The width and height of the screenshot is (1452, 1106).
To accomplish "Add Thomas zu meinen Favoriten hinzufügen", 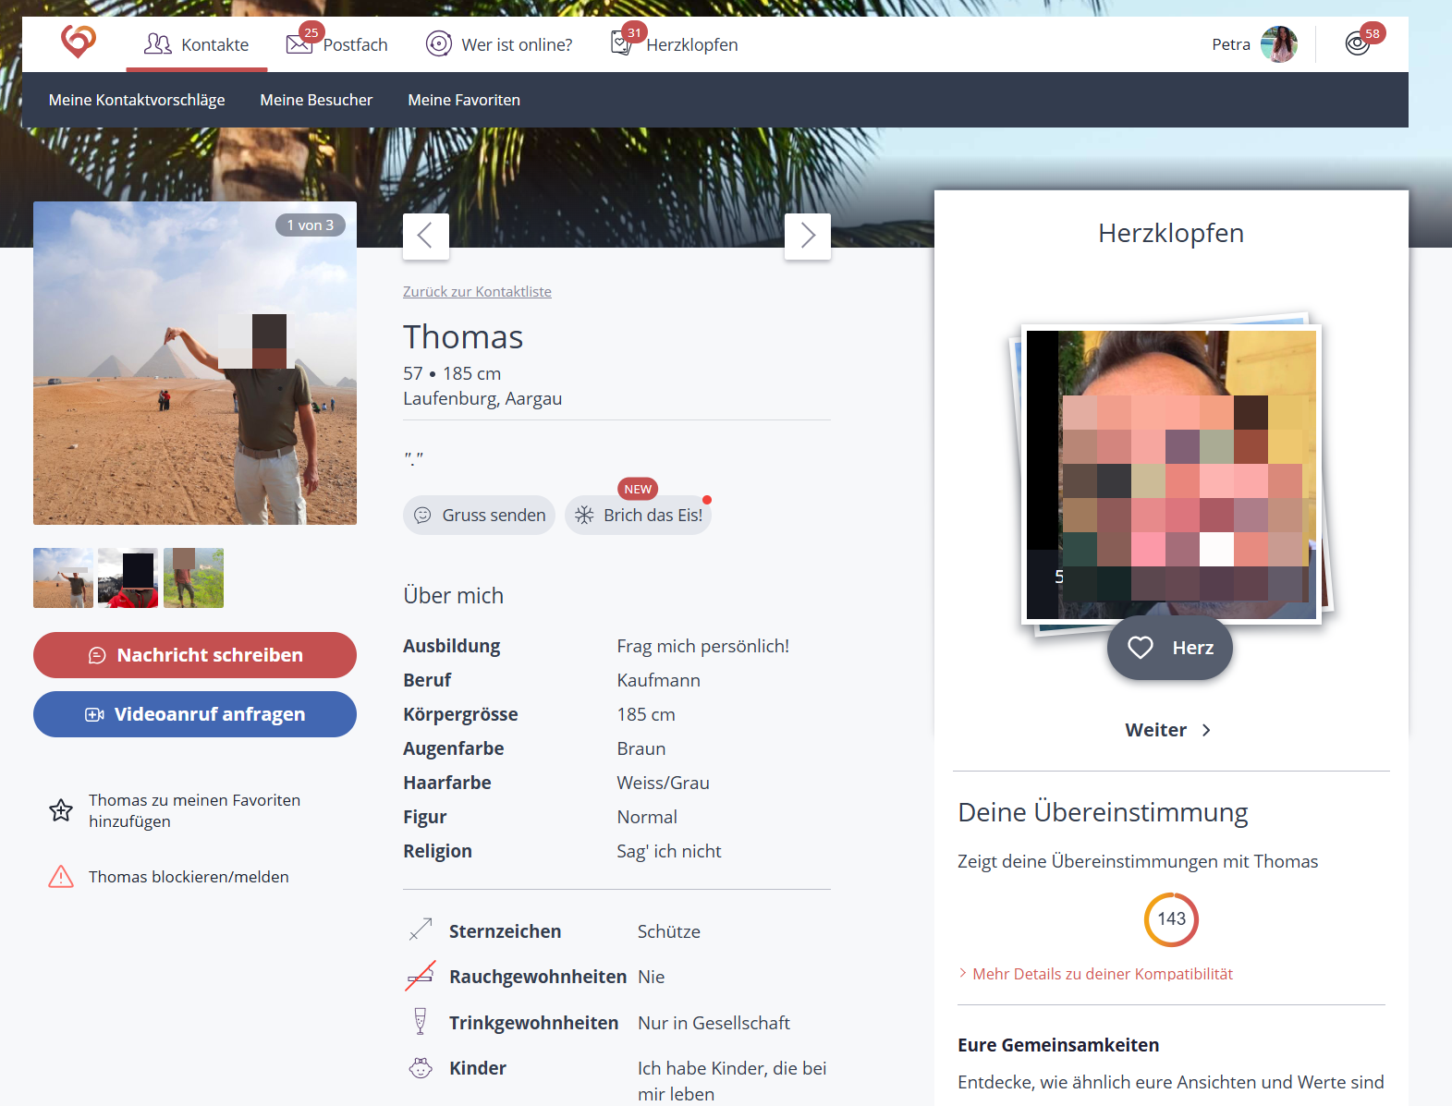I will pos(194,810).
